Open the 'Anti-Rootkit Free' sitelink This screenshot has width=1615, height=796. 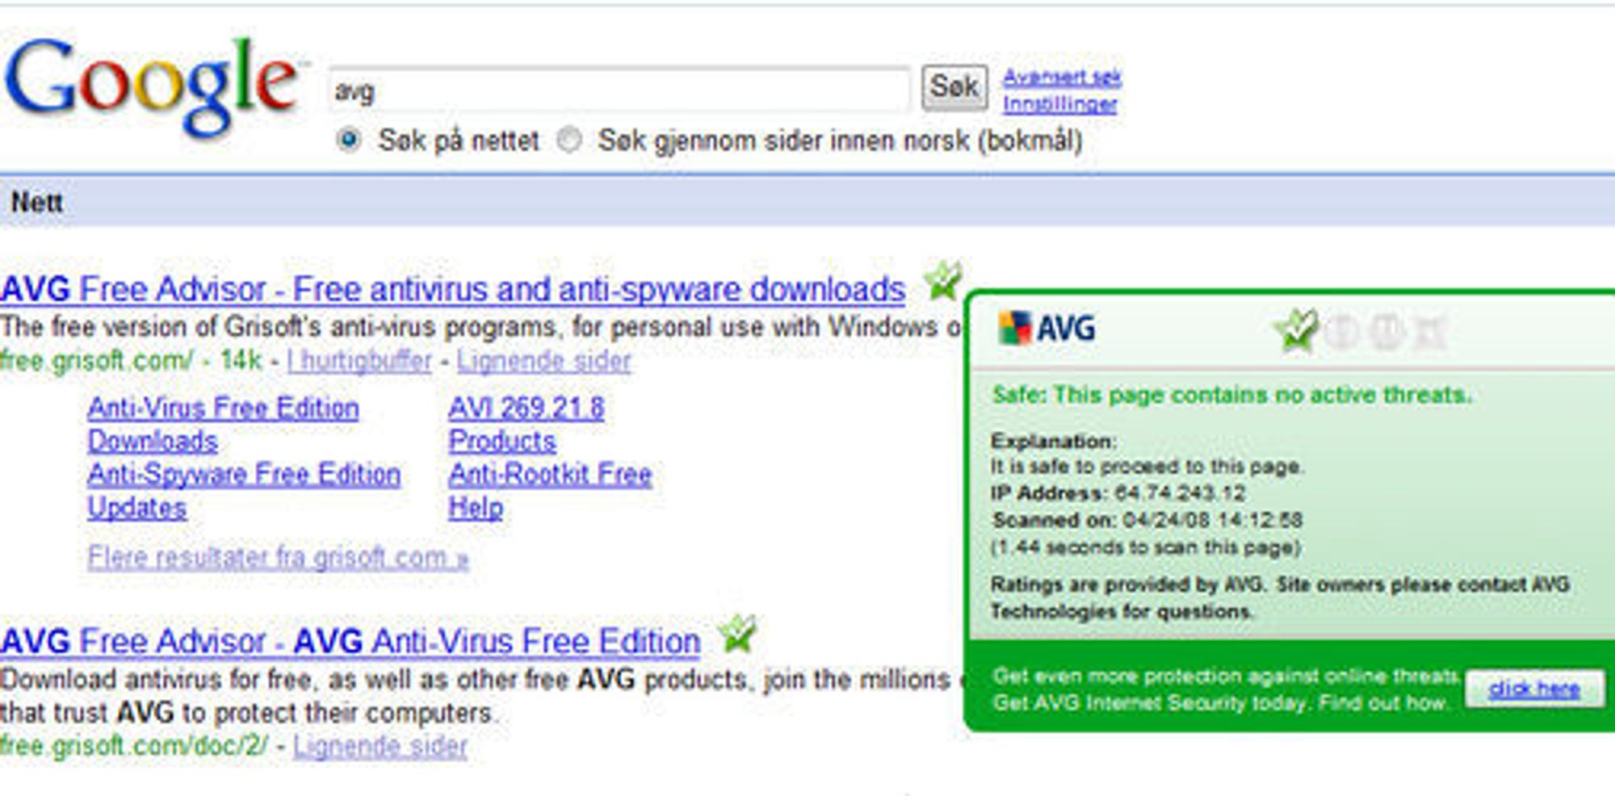[550, 474]
